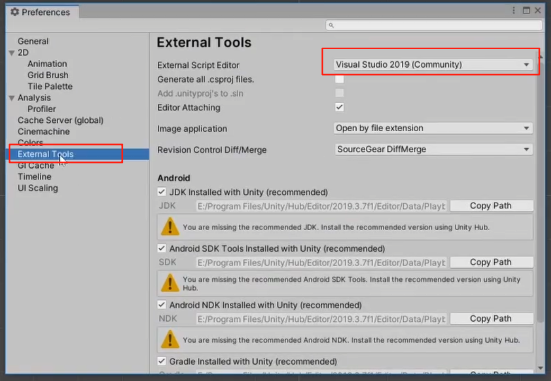The width and height of the screenshot is (551, 381).
Task: Enable Generate all .csproj files checkbox
Action: point(339,79)
